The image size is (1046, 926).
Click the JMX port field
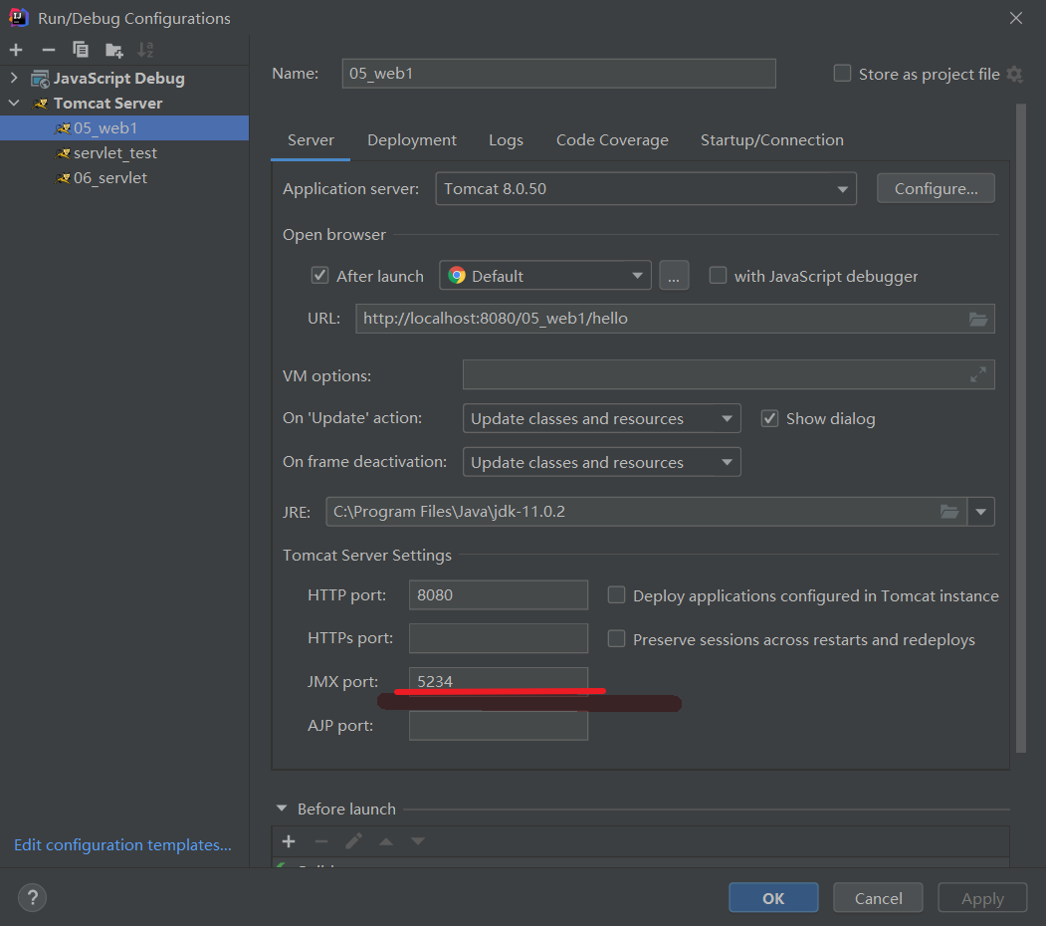click(x=499, y=682)
